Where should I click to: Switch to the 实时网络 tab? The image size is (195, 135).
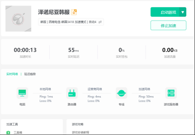point(12,74)
